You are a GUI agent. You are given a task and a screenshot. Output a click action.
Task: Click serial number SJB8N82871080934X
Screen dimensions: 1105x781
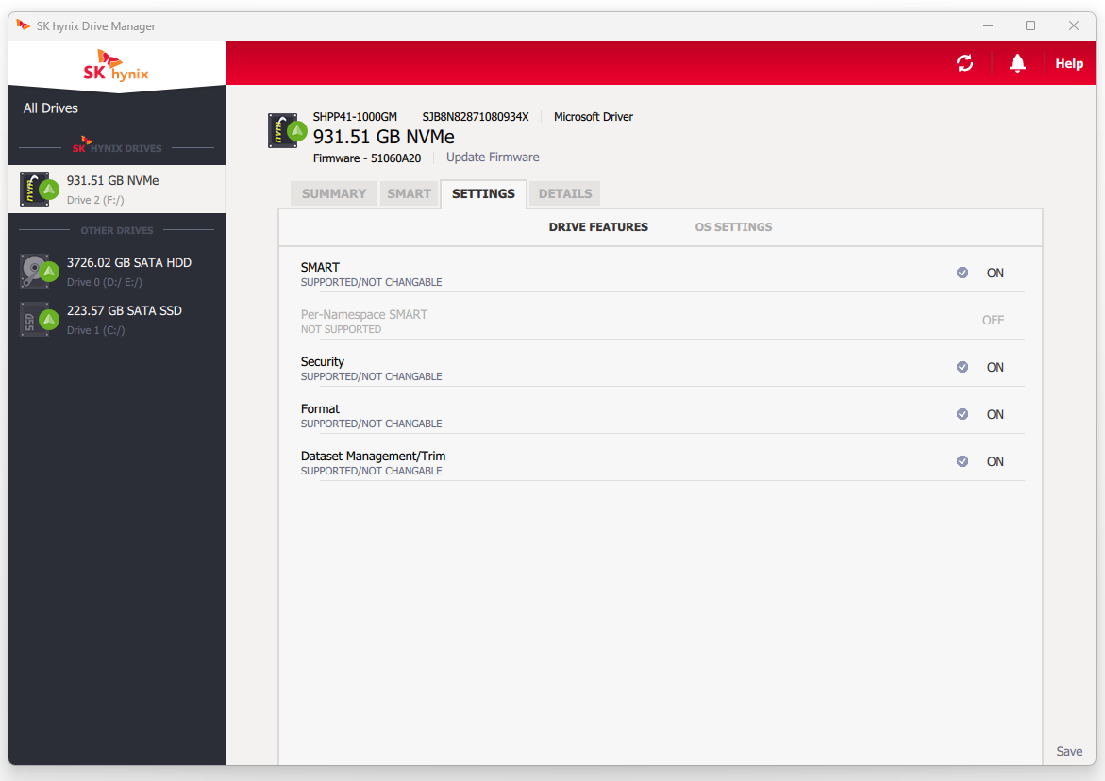[476, 117]
